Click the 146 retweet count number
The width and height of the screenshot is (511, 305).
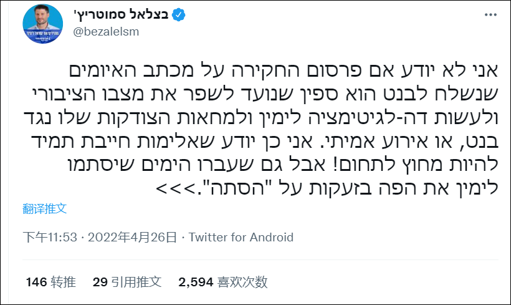pos(36,282)
